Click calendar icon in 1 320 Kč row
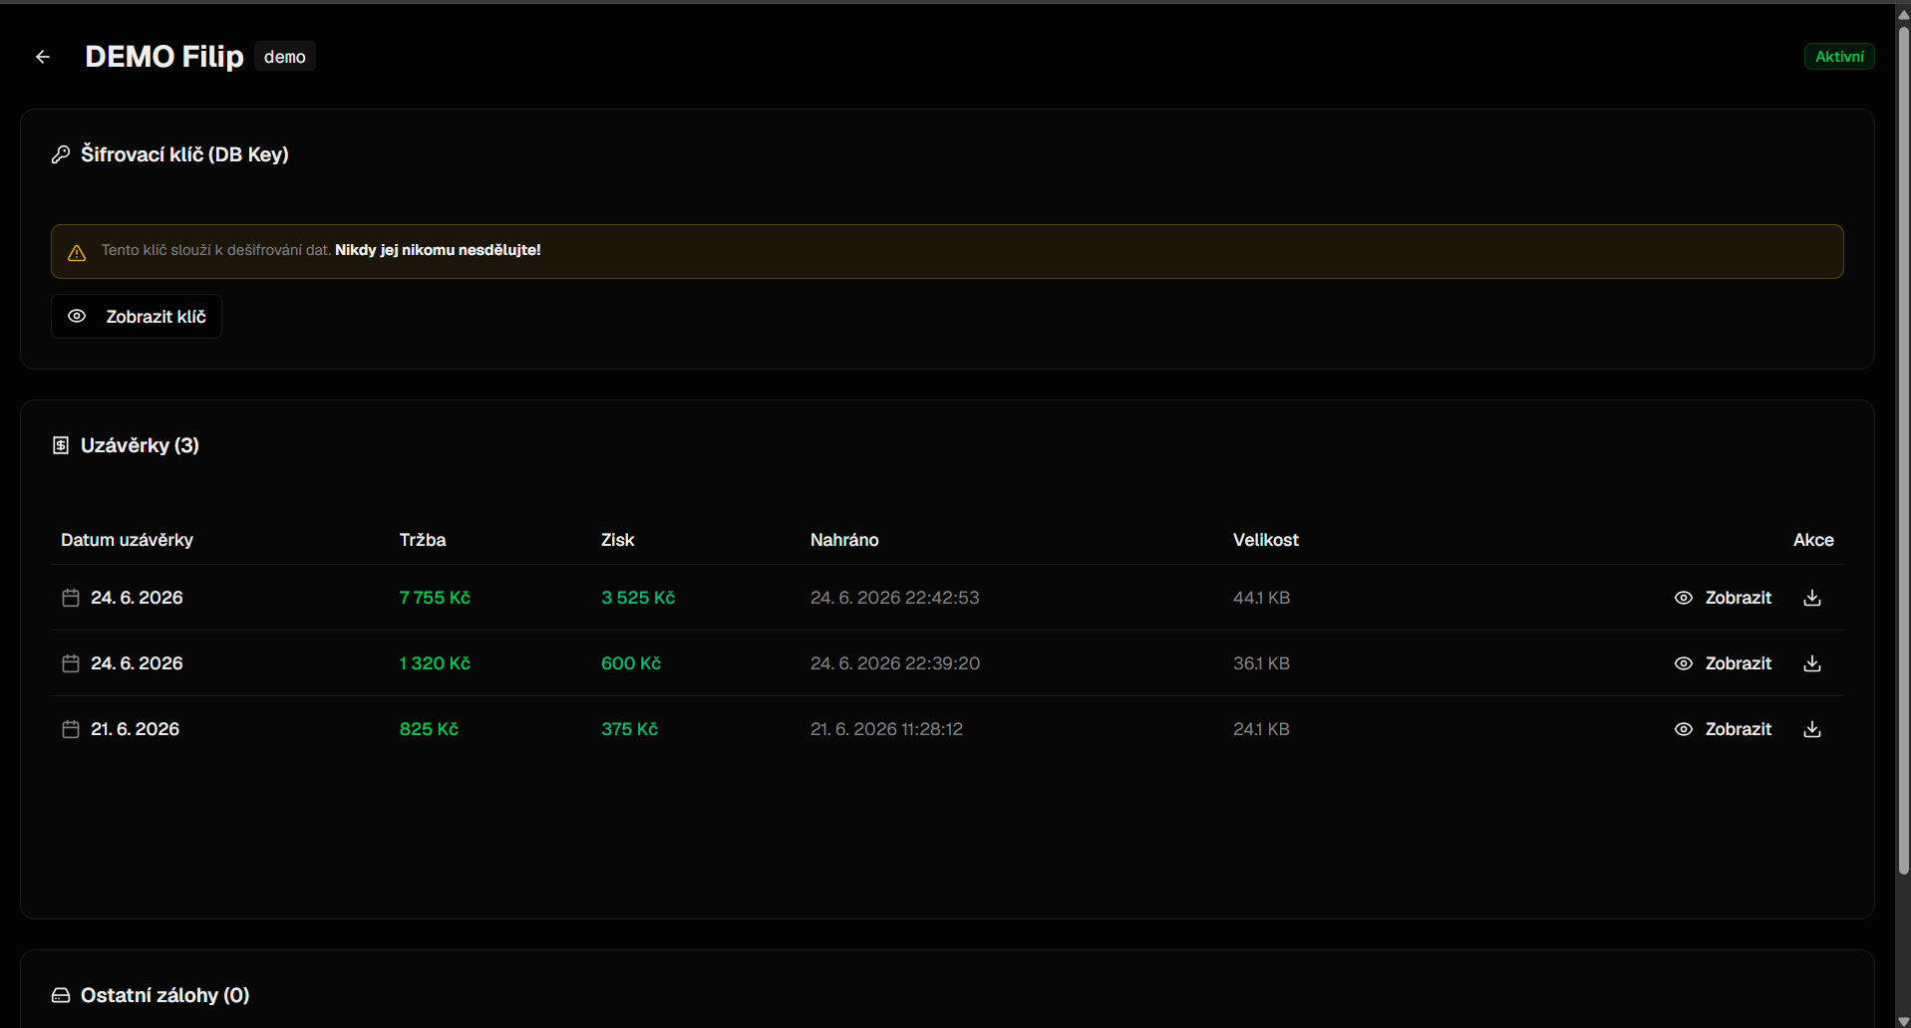Screen dimensions: 1911x1028 (x=71, y=663)
